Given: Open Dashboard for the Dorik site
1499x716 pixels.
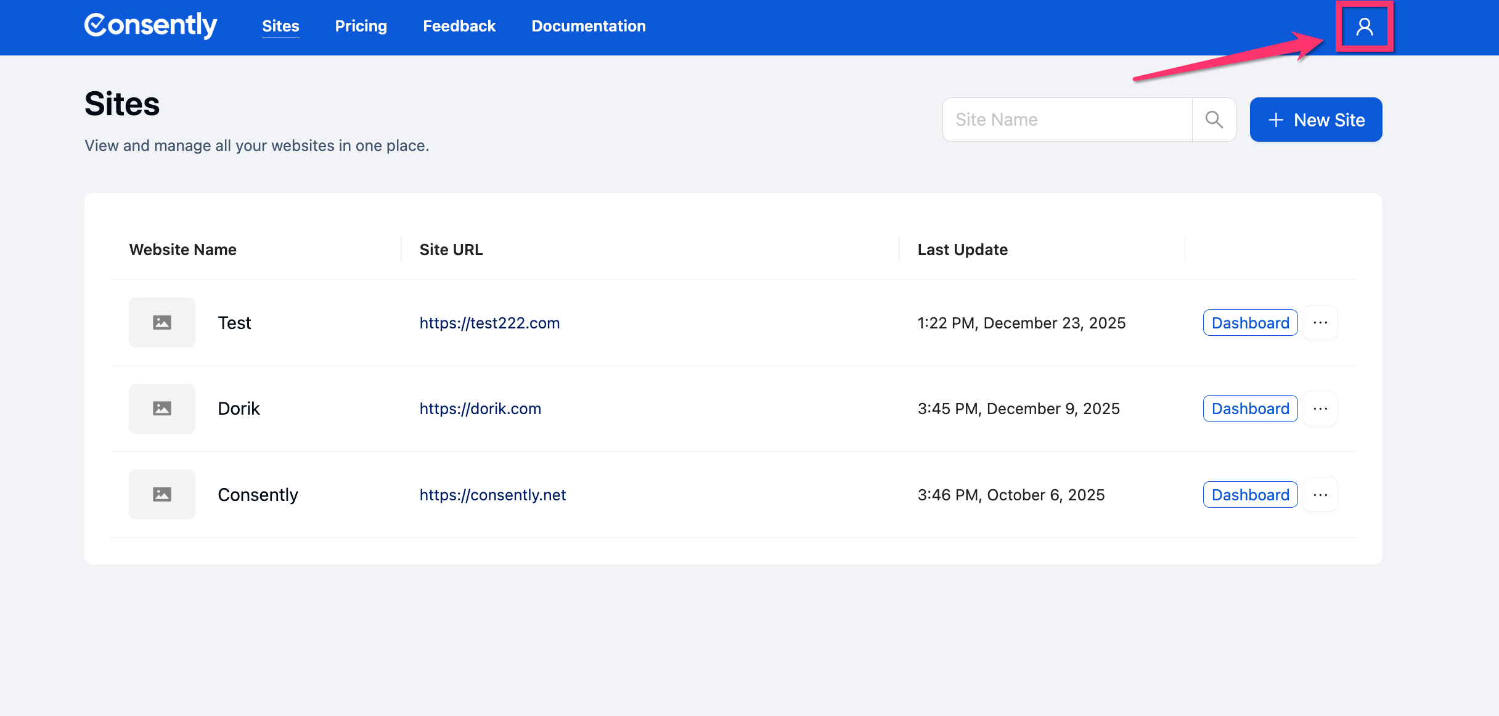Looking at the screenshot, I should coord(1250,409).
